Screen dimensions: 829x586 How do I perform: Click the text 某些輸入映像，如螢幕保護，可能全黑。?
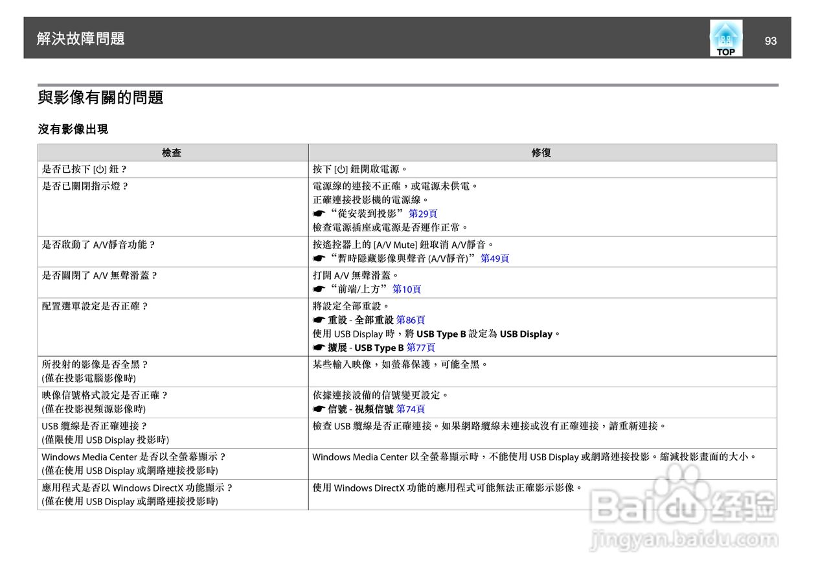pyautogui.click(x=401, y=365)
